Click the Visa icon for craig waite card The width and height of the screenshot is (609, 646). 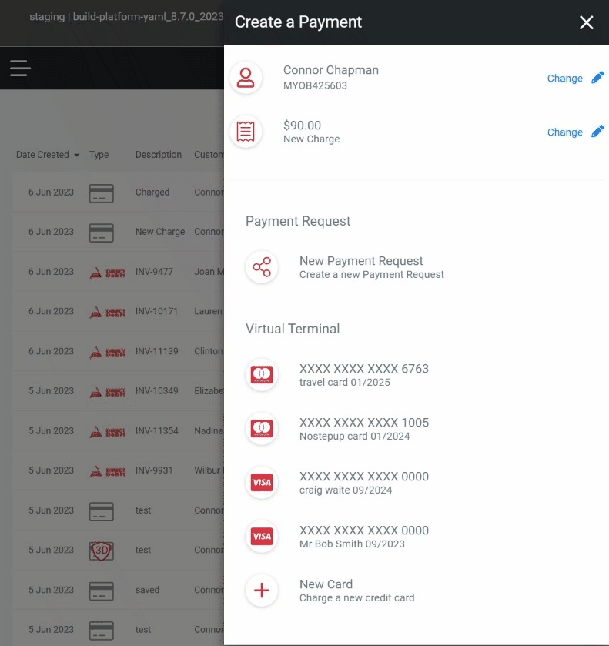click(262, 483)
